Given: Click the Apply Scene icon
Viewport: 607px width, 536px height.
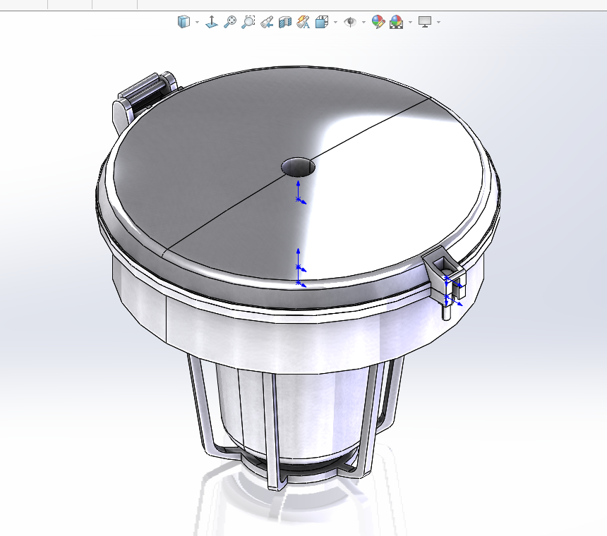Looking at the screenshot, I should (396, 22).
